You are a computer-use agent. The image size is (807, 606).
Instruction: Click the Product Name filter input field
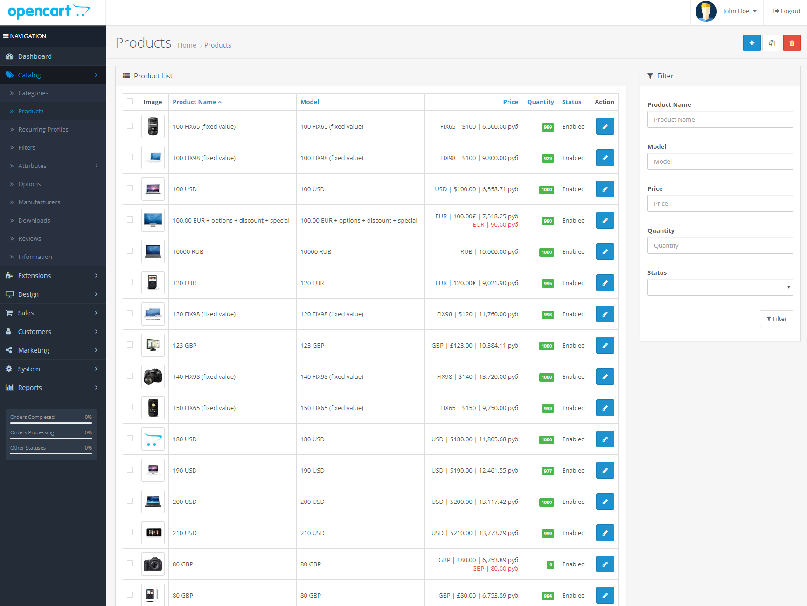click(x=720, y=119)
